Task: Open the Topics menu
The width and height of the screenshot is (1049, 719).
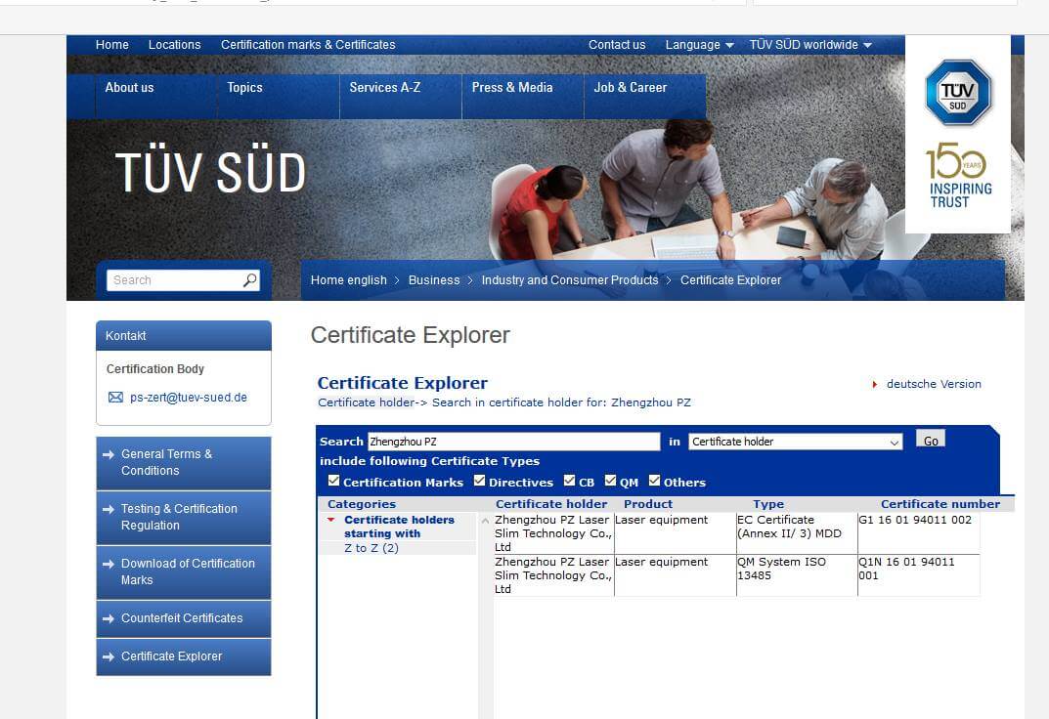Action: click(244, 88)
